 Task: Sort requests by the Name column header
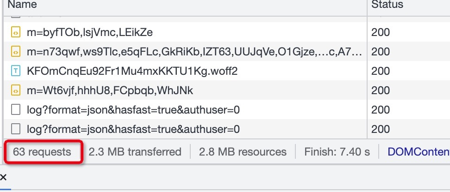(x=22, y=4)
